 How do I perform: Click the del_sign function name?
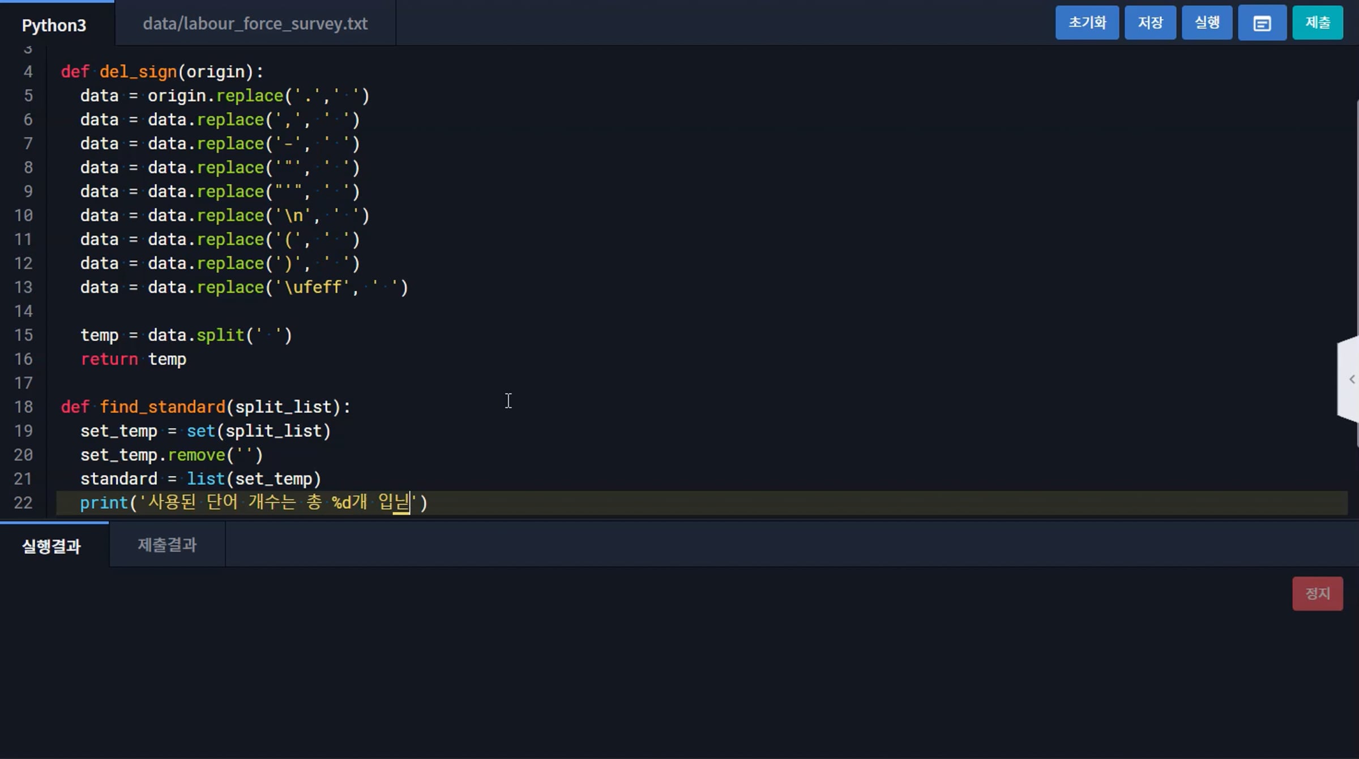click(138, 72)
